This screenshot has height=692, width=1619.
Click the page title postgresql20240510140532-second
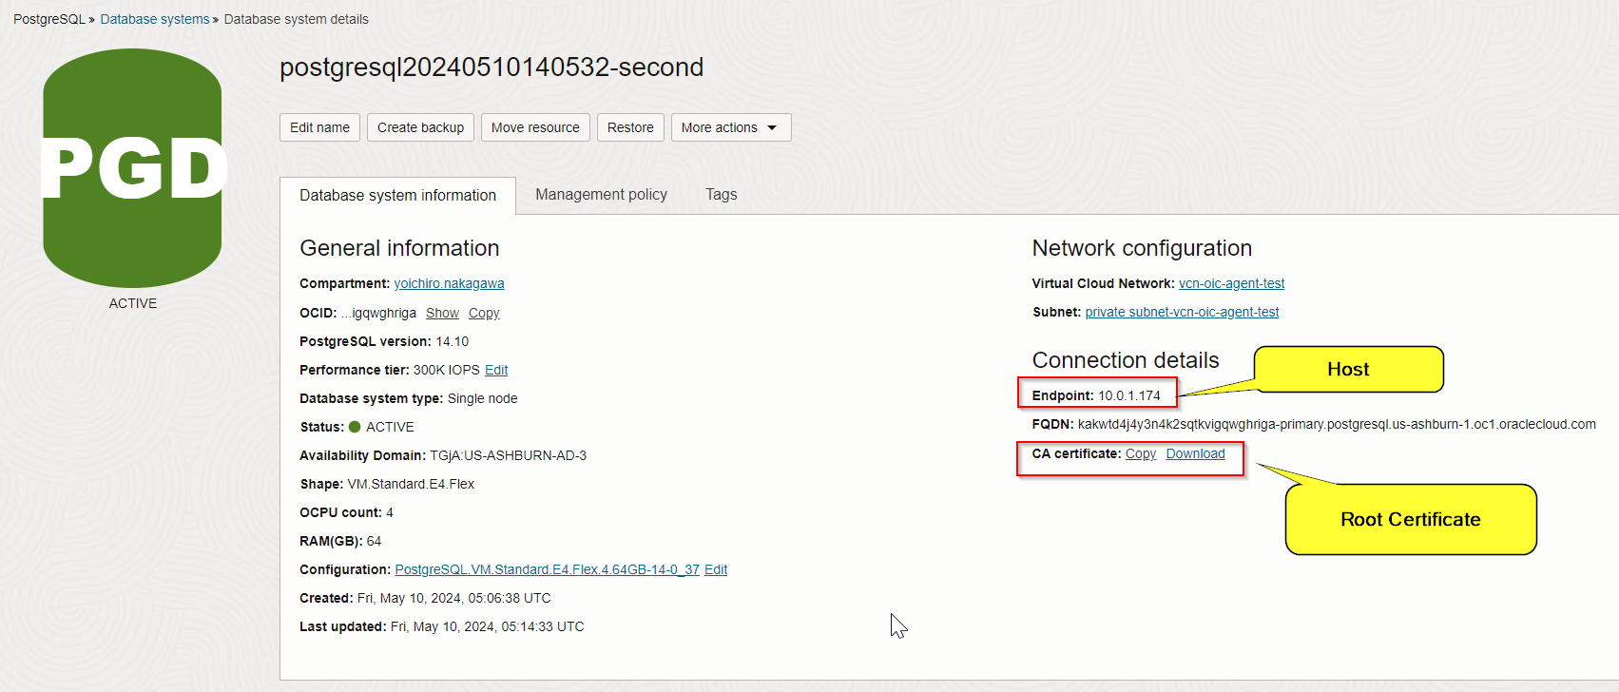[491, 67]
